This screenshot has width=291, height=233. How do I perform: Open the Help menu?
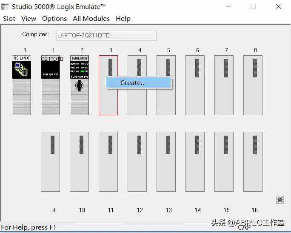(123, 19)
